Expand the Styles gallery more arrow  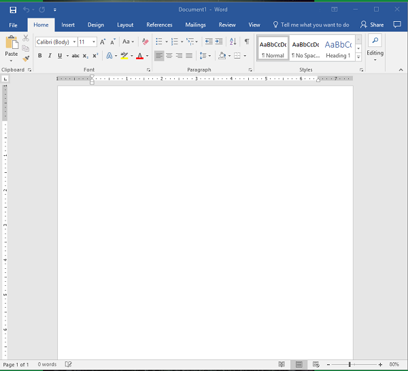tap(358, 58)
